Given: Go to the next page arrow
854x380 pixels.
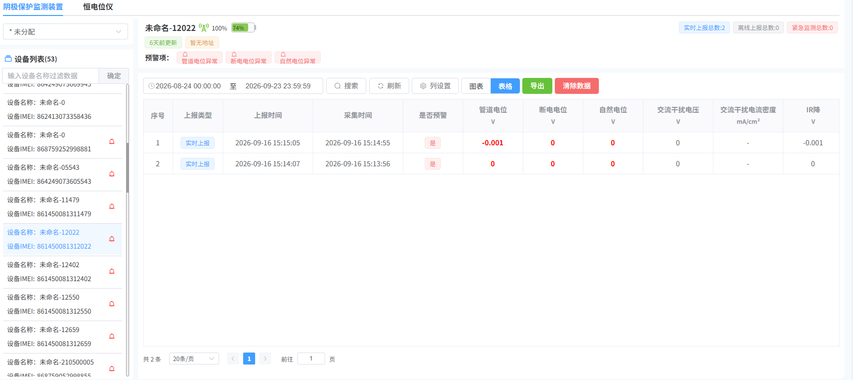Looking at the screenshot, I should [x=265, y=359].
